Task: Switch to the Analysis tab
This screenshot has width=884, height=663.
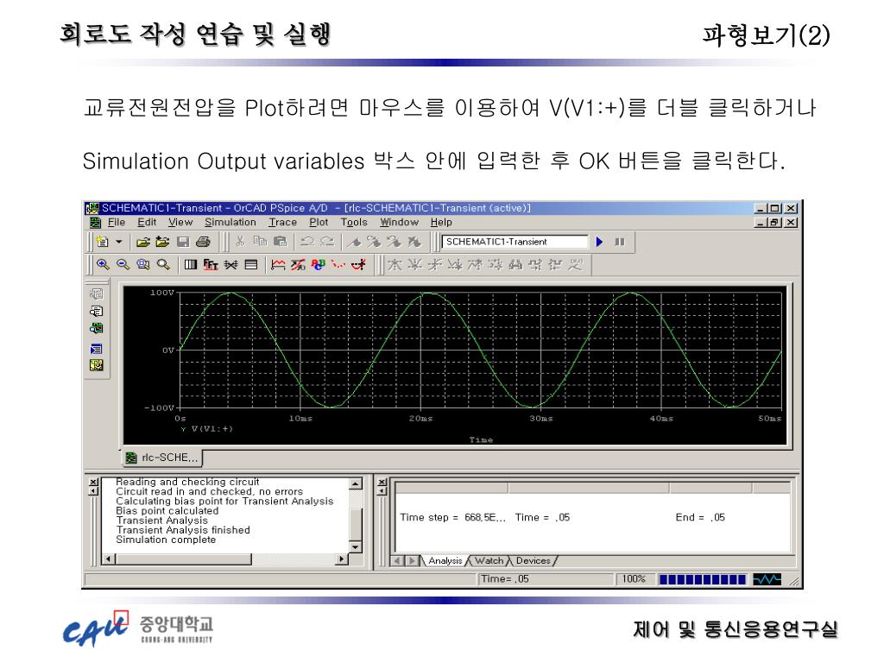Action: (445, 560)
